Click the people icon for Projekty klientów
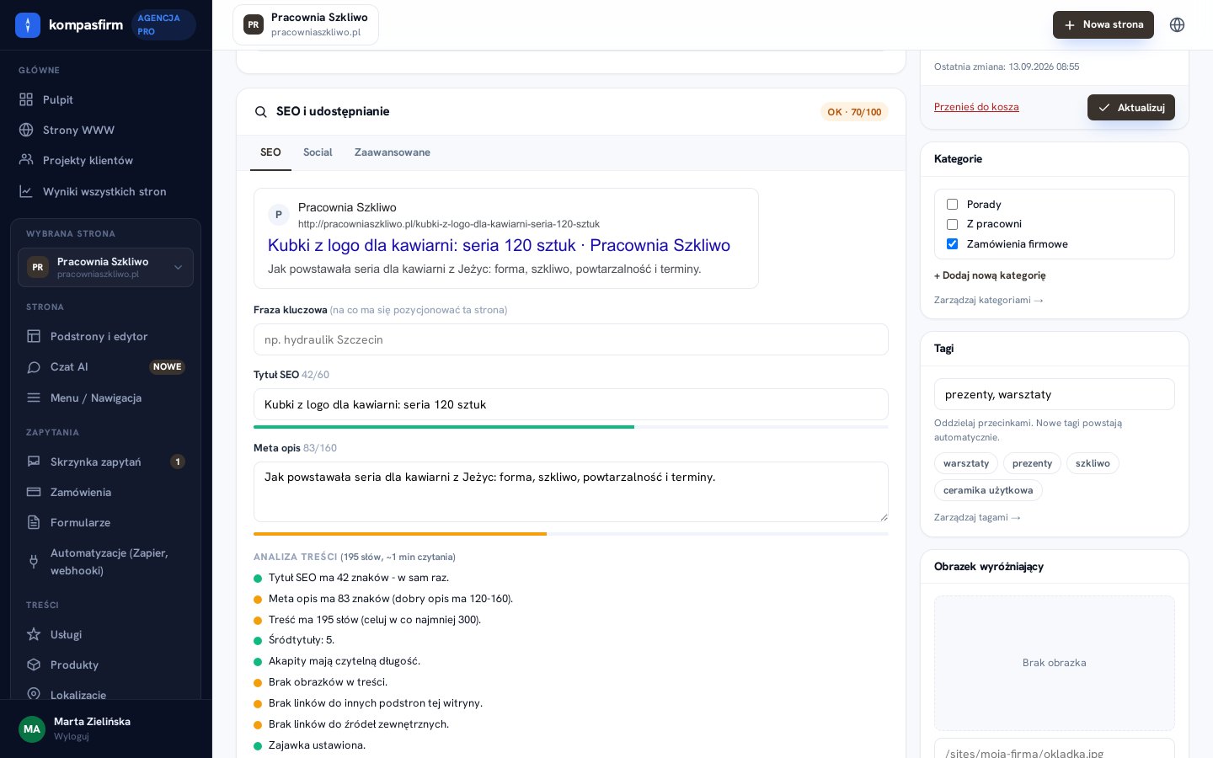The image size is (1213, 758). click(26, 160)
